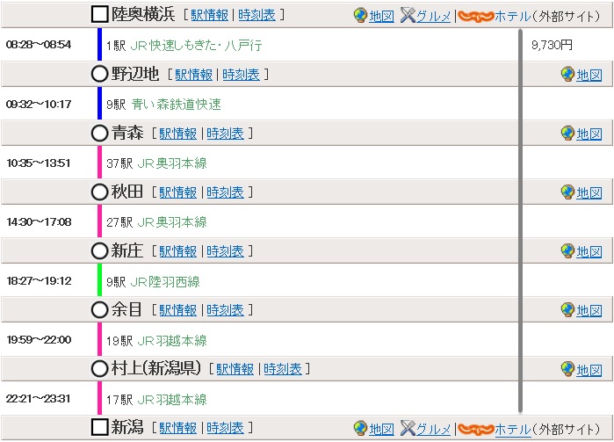Open 時刻表 link for 余目
This screenshot has height=442, width=614.
tap(225, 310)
